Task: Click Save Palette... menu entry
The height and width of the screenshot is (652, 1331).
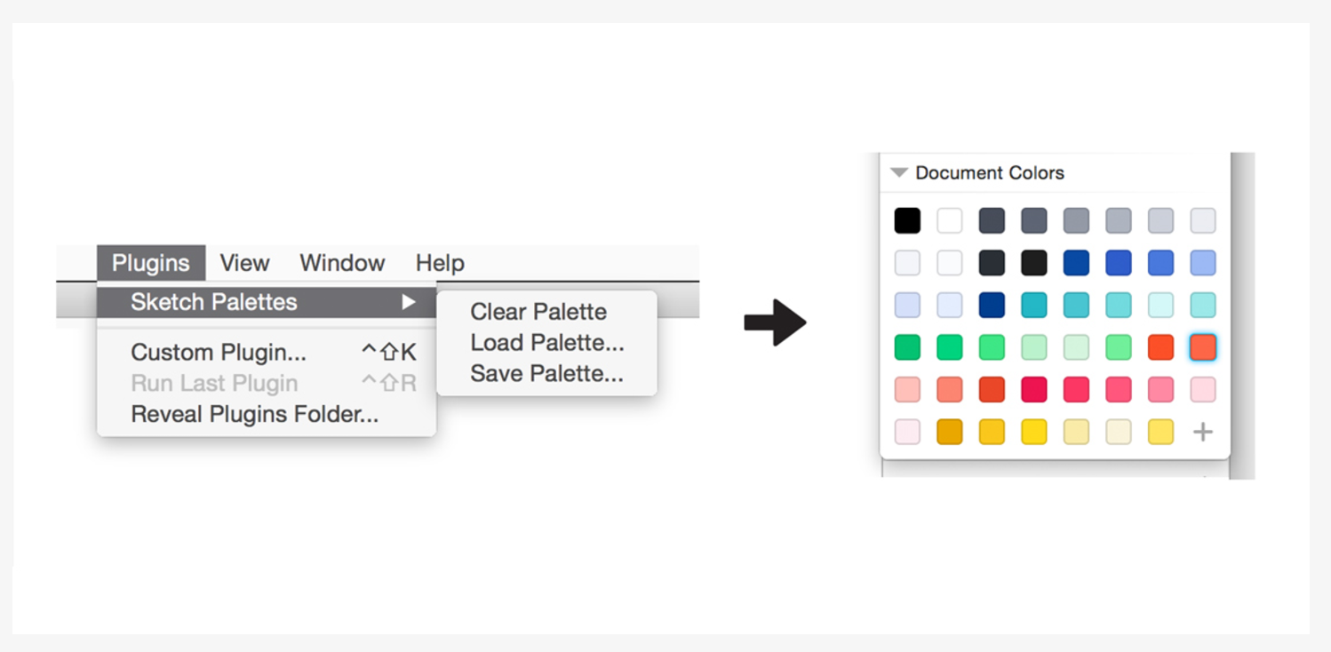Action: pos(546,374)
